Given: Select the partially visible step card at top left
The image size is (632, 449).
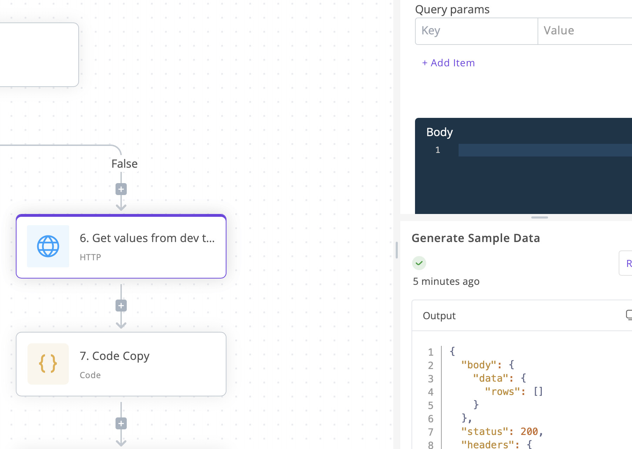Looking at the screenshot, I should pyautogui.click(x=39, y=55).
